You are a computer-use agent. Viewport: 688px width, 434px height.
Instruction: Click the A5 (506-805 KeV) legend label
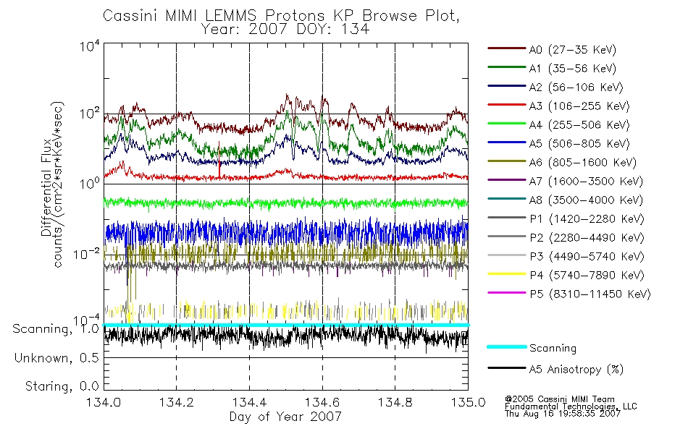[x=579, y=144]
